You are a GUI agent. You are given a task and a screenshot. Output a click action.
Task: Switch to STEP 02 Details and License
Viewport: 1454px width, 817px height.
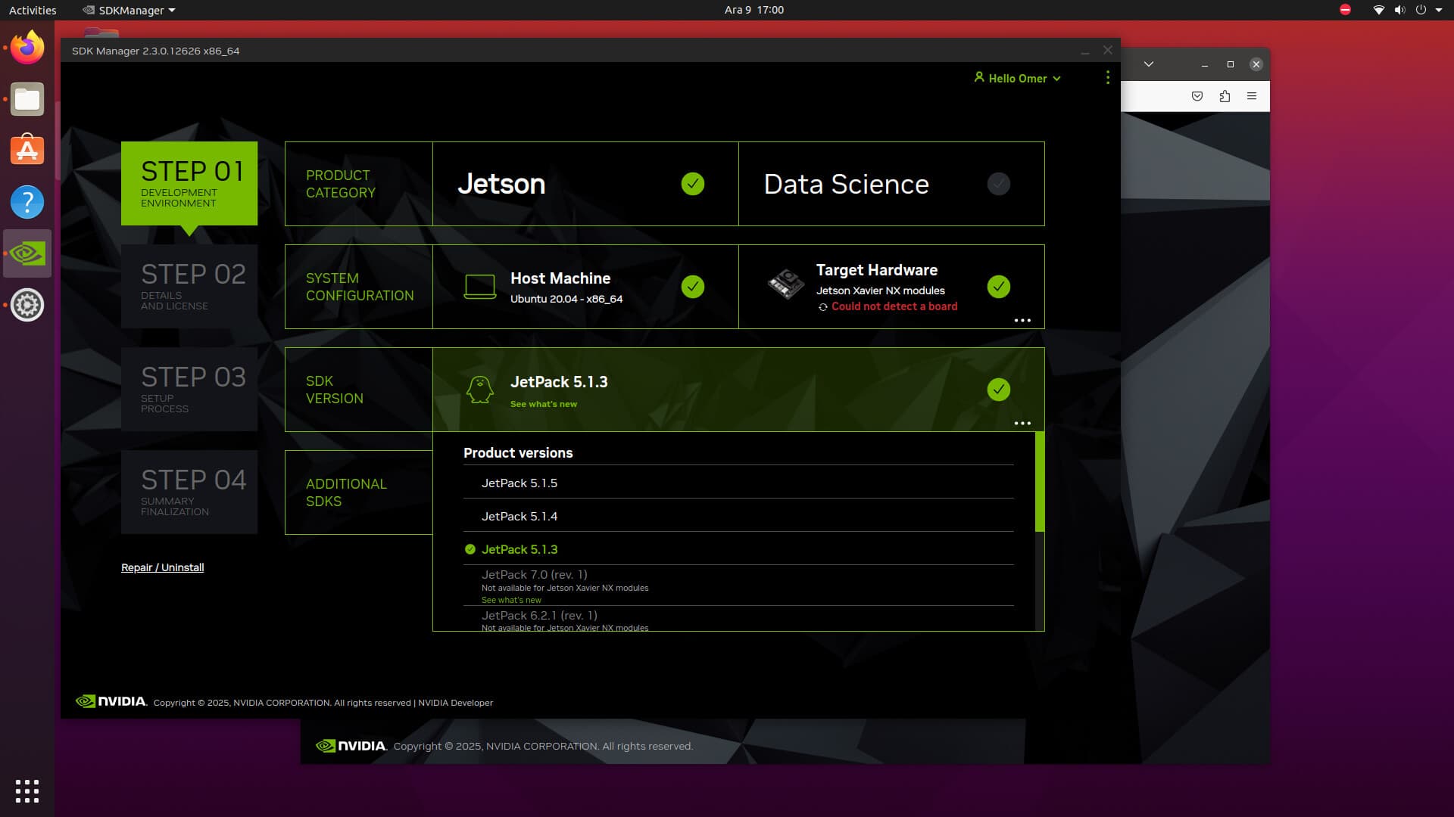coord(189,286)
